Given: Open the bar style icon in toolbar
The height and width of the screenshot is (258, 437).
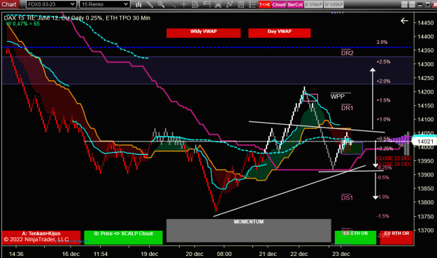Looking at the screenshot, I should tap(138, 4).
